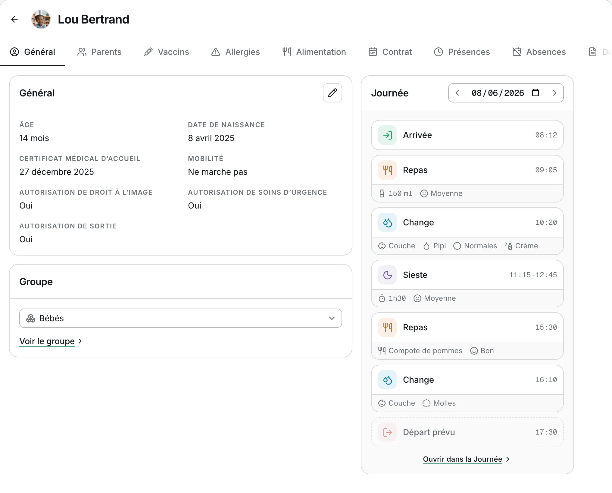Click the 08/06/2026 date field
Image resolution: width=612 pixels, height=493 pixels.
click(x=506, y=93)
